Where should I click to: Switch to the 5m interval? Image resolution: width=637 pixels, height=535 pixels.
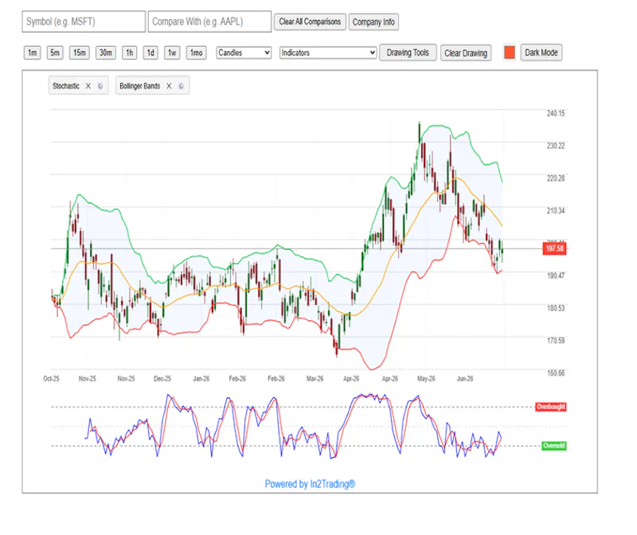coord(55,53)
